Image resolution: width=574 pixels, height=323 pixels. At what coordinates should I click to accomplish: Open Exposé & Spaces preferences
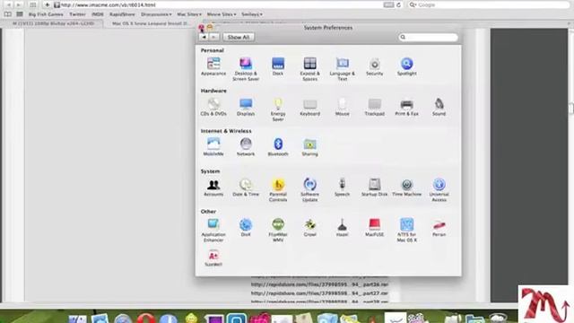[x=310, y=69]
